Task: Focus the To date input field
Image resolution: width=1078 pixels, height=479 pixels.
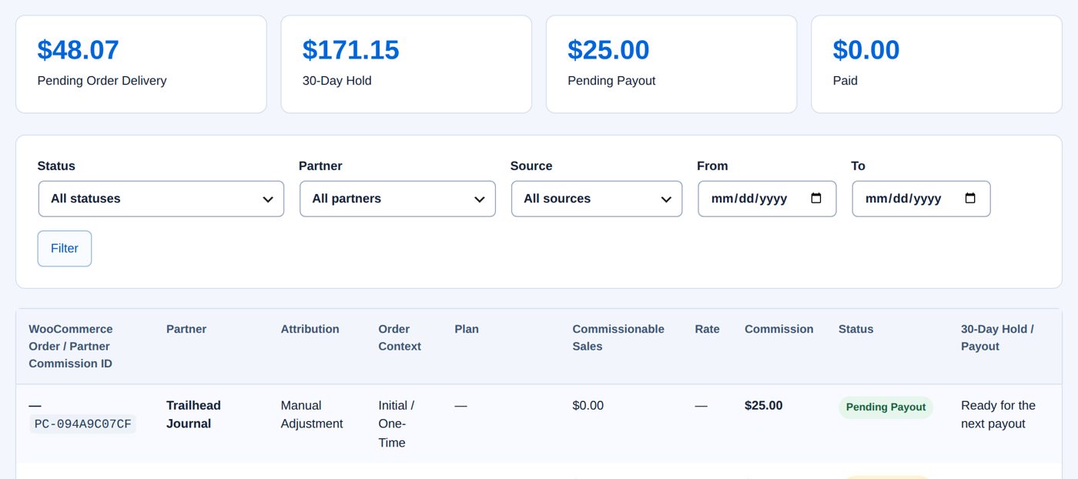Action: click(x=921, y=199)
